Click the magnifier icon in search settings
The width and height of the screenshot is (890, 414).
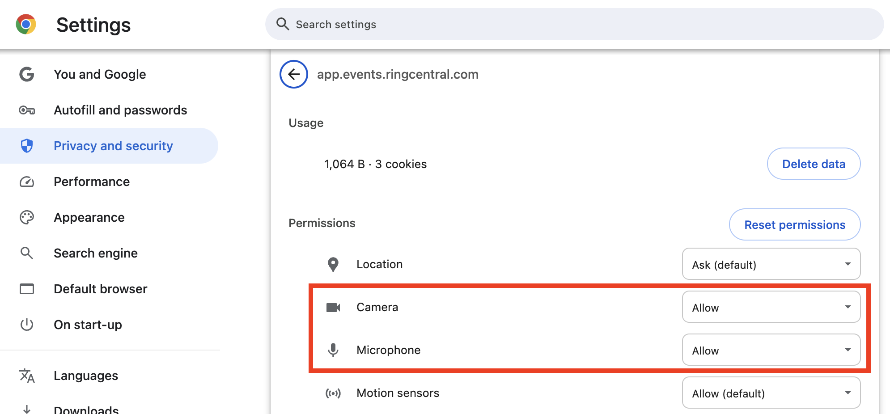[x=283, y=24]
